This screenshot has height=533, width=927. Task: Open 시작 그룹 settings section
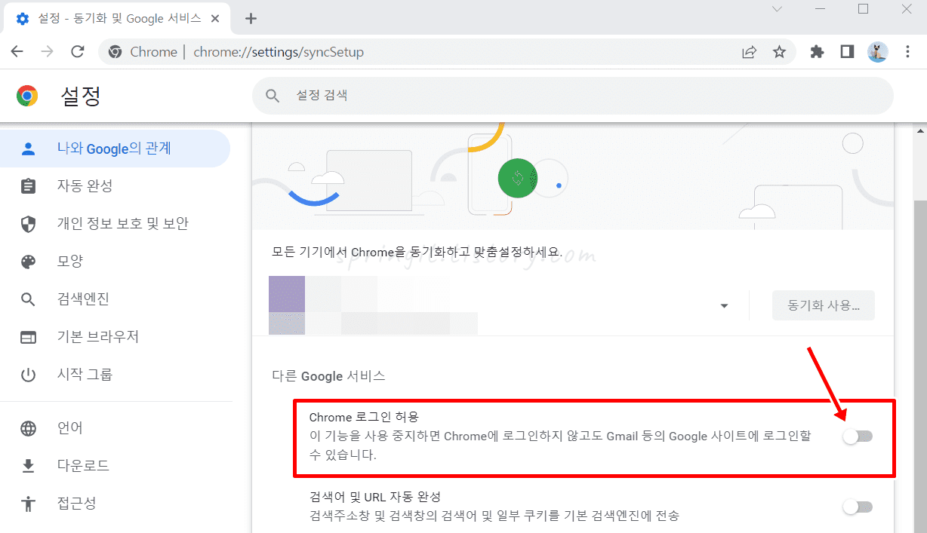click(115, 375)
